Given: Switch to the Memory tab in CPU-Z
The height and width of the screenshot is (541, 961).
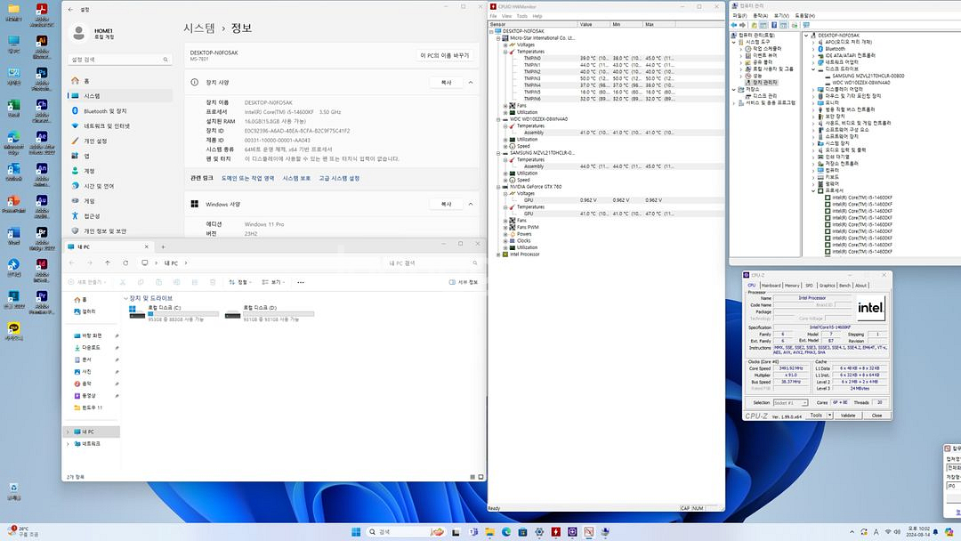Looking at the screenshot, I should click(792, 286).
